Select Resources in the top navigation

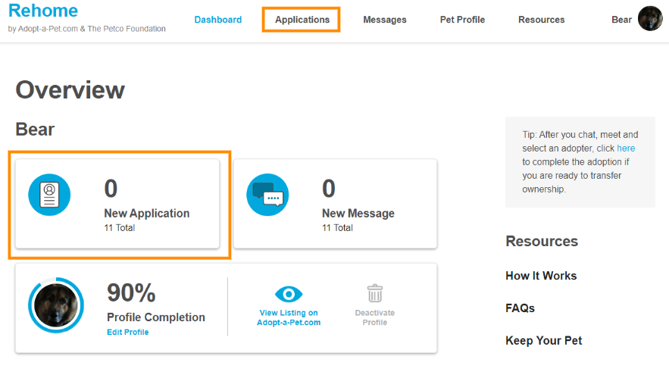pyautogui.click(x=541, y=20)
